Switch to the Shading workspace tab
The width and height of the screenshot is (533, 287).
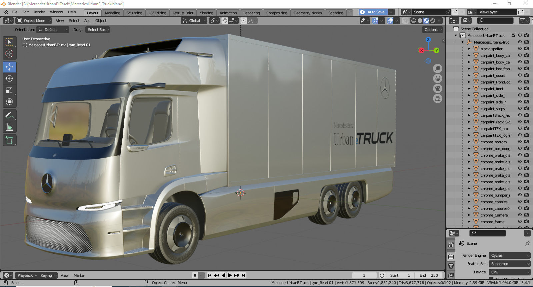[206, 13]
